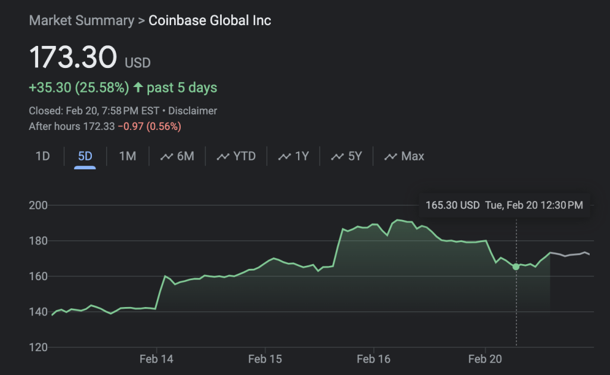The width and height of the screenshot is (610, 375).
Task: Select the 5D time range tab
Action: pyautogui.click(x=85, y=156)
